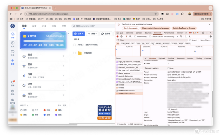Click the 115 logo in sidebar
Image resolution: width=221 pixels, height=136 pixels.
coord(12,26)
